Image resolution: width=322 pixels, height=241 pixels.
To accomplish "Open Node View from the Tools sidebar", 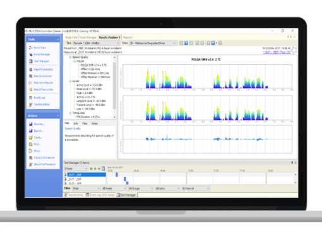I will [x=40, y=48].
